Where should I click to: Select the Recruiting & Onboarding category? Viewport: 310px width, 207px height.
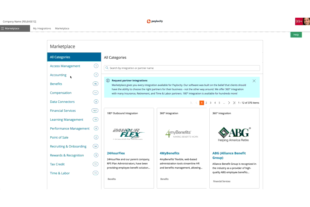pos(74,146)
